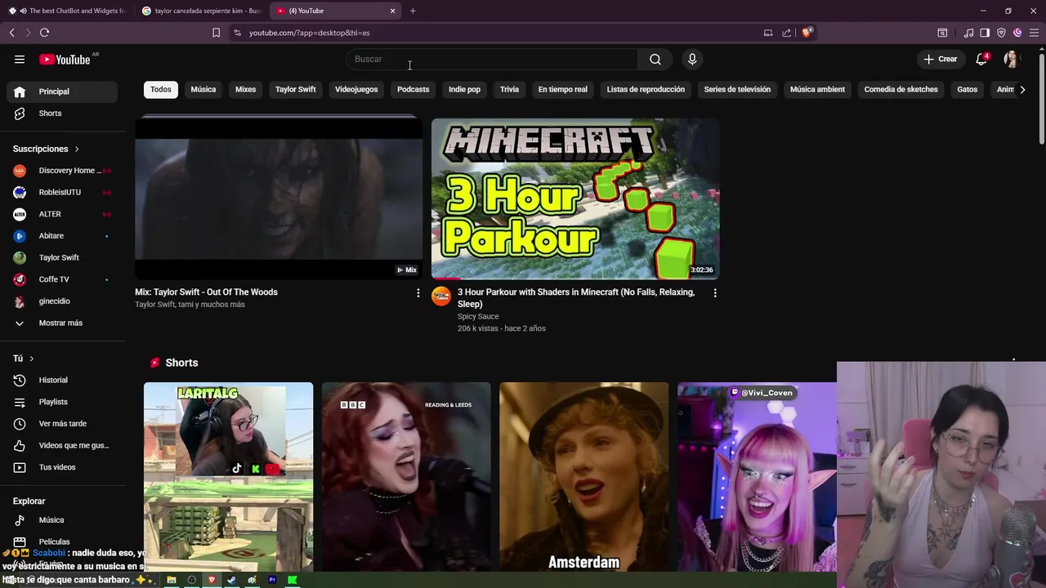Open Tus videos in the sidebar
1046x588 pixels.
(x=62, y=467)
